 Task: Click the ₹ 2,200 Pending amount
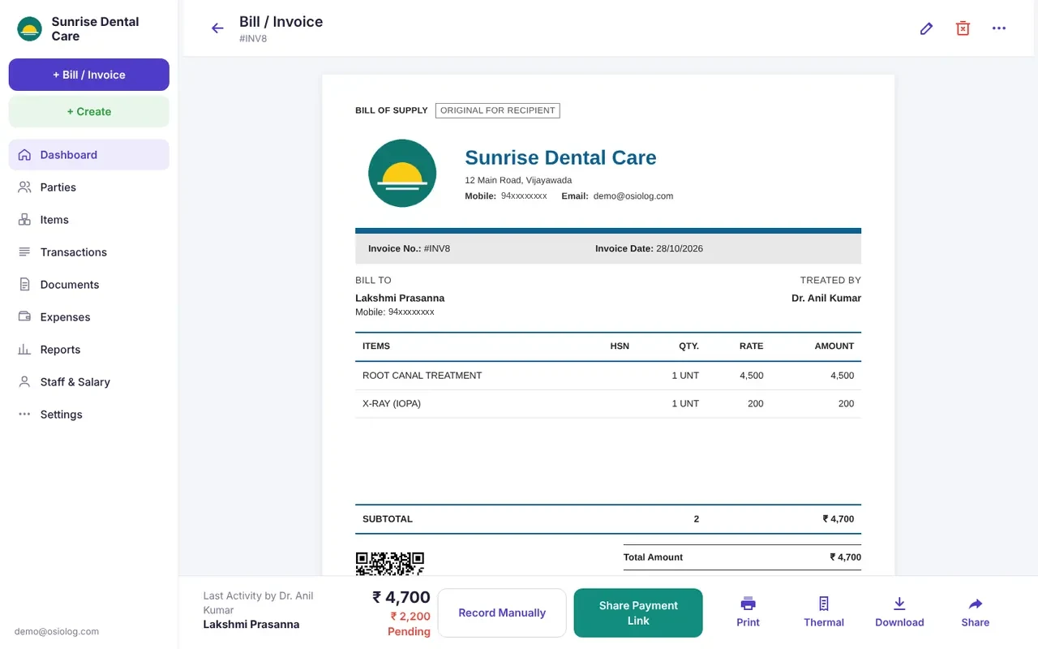(410, 624)
